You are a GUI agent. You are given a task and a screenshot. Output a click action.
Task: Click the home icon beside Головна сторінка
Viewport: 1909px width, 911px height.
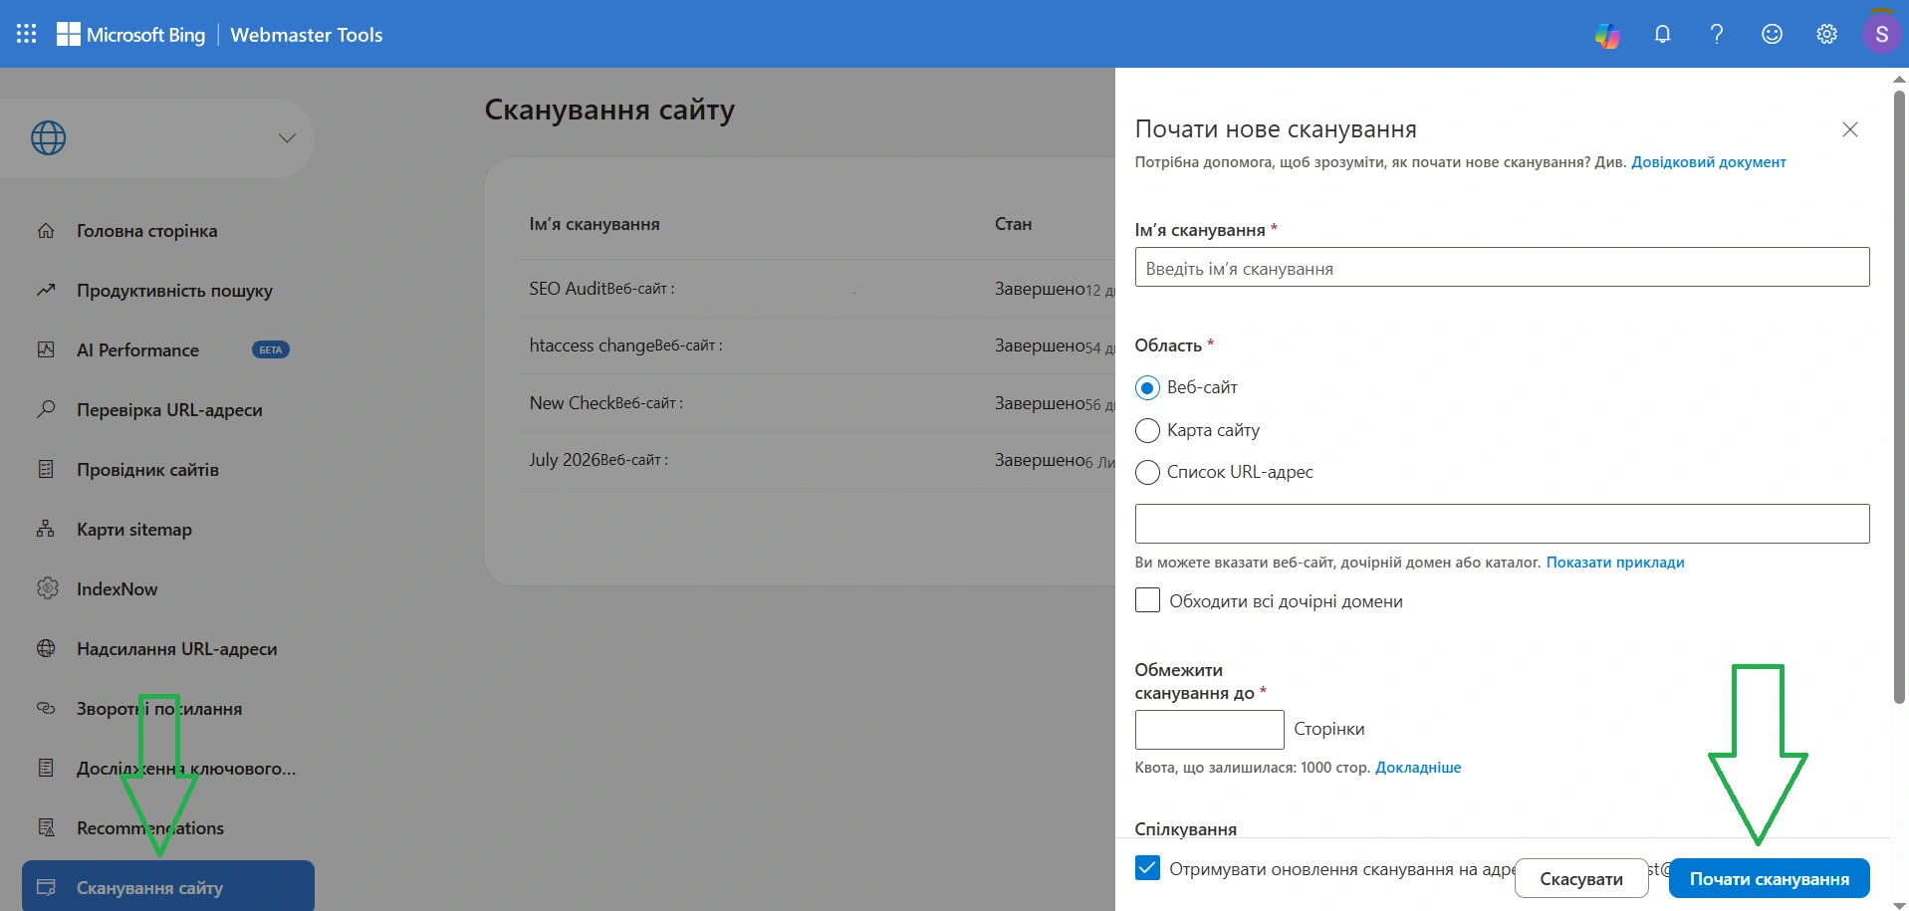coord(46,231)
